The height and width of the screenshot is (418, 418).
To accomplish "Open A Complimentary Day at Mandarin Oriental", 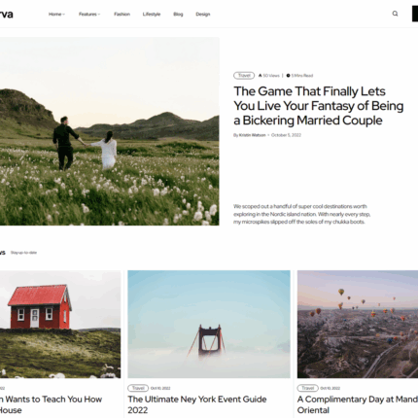I will pyautogui.click(x=358, y=404).
